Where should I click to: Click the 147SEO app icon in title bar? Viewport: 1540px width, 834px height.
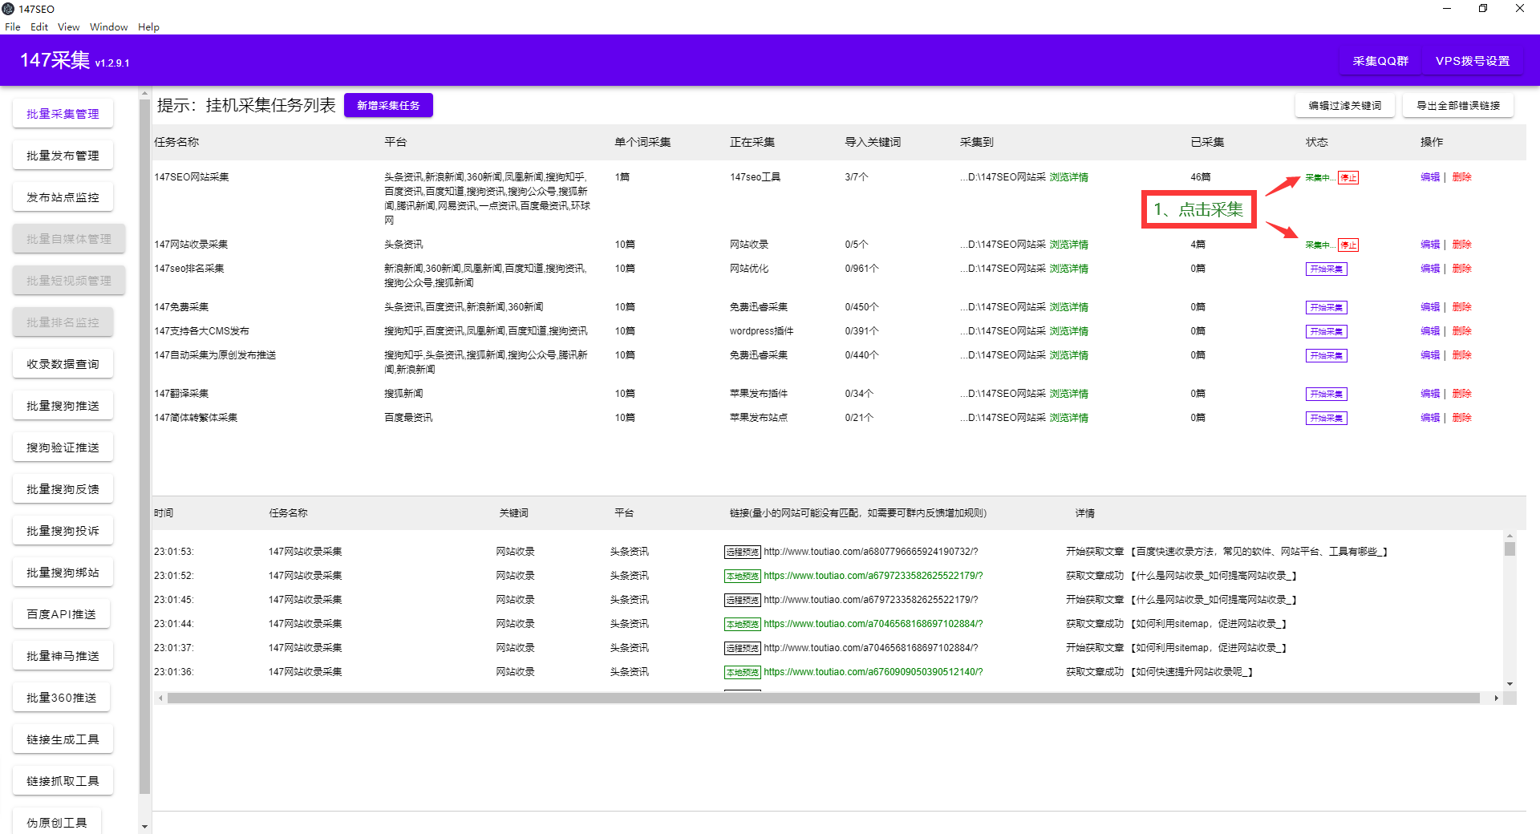point(8,9)
